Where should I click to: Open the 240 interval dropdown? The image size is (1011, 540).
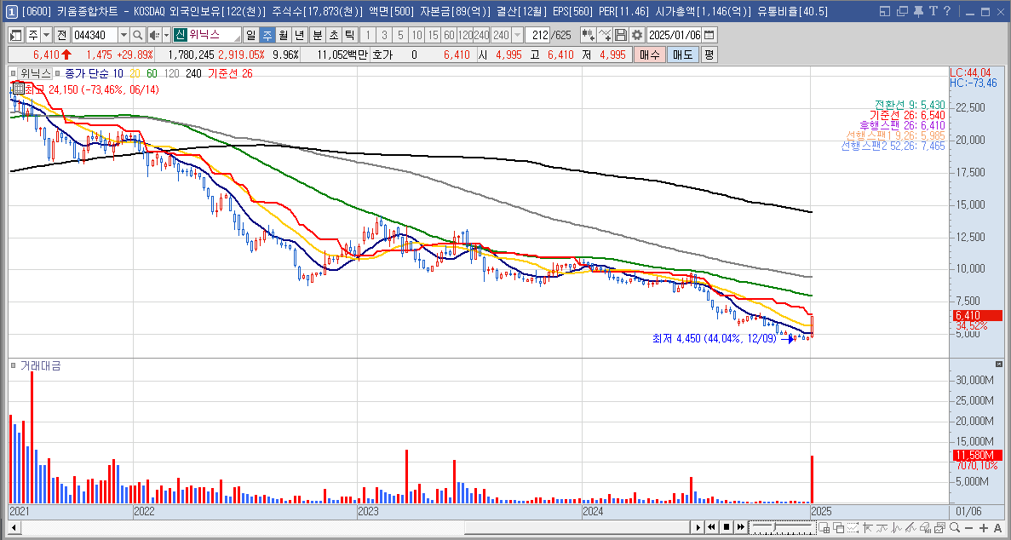(517, 35)
